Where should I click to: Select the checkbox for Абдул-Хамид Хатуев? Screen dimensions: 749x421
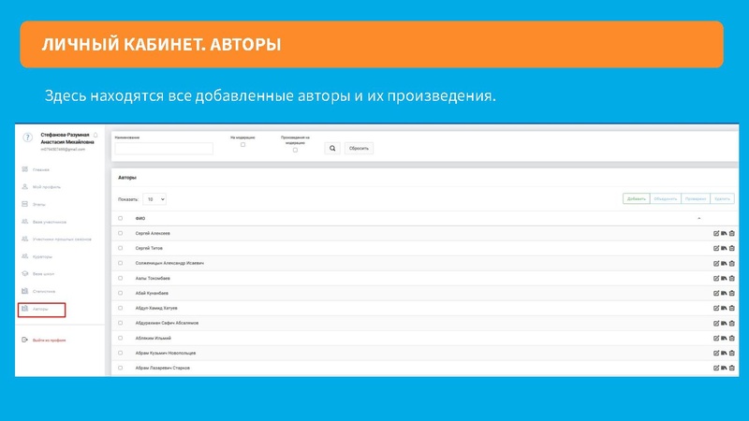(121, 308)
